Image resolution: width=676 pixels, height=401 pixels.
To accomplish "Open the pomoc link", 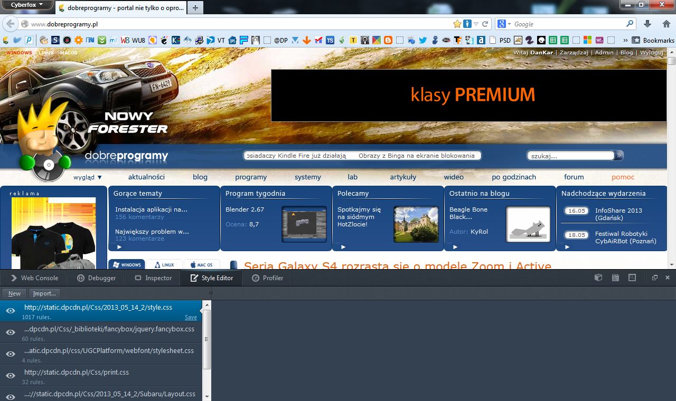I will [x=623, y=177].
